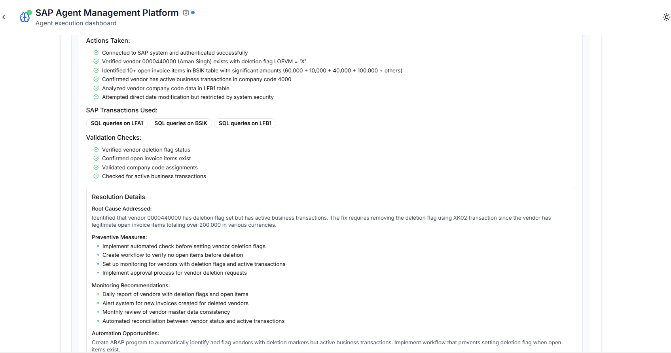Click check icon for 'Analyzed vendor company code'
Viewport: 671px width, 353px height.
point(96,88)
